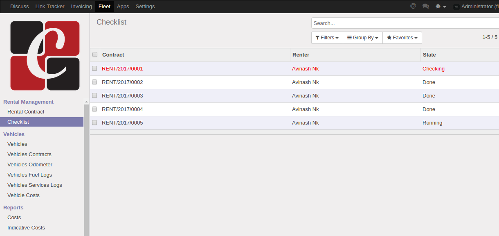The image size is (499, 236).
Task: Open the conversations chat bubbles icon
Action: coord(426,6)
